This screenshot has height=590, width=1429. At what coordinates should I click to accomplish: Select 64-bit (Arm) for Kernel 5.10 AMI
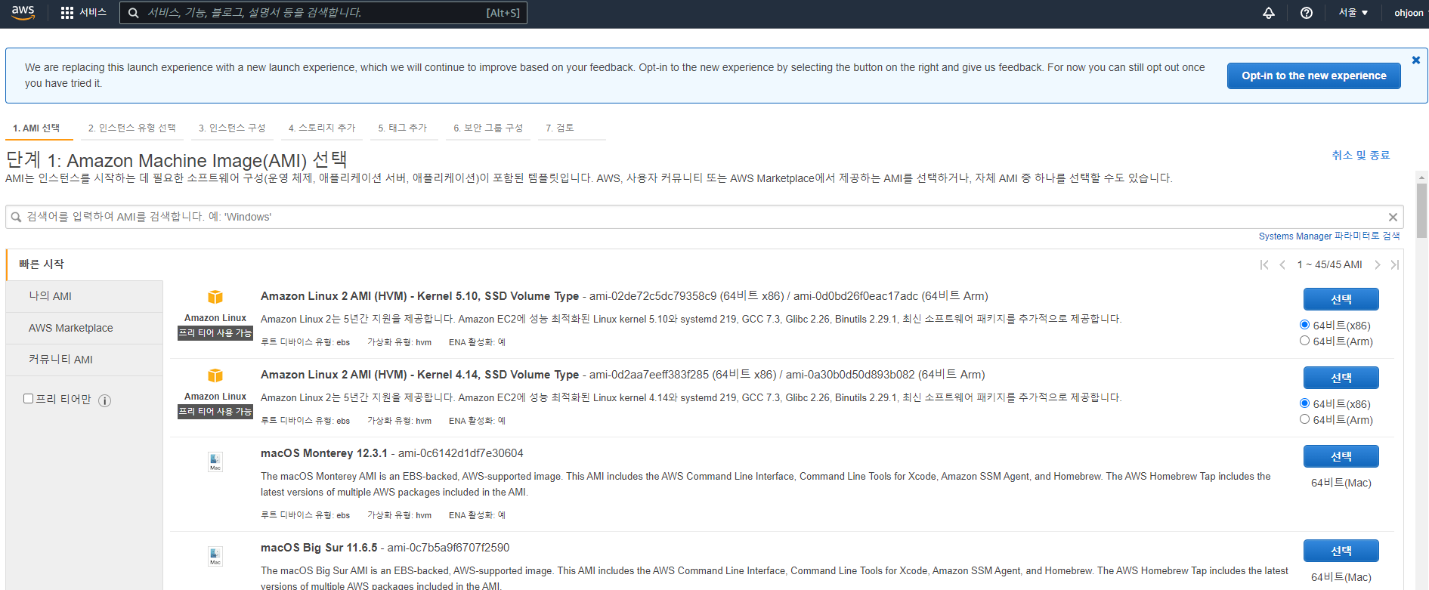[1304, 341]
